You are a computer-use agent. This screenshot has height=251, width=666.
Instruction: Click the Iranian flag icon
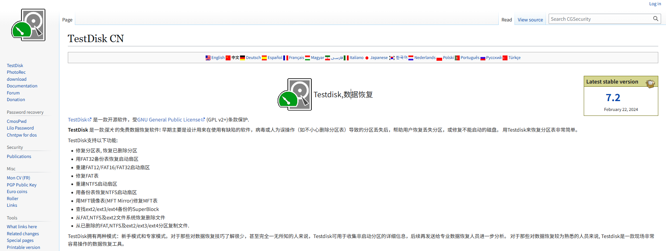click(328, 58)
